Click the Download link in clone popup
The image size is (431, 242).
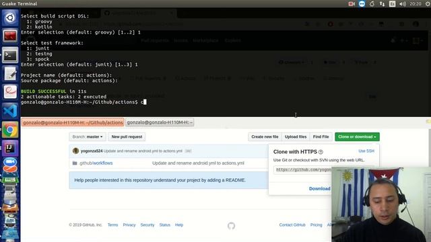tap(320, 188)
